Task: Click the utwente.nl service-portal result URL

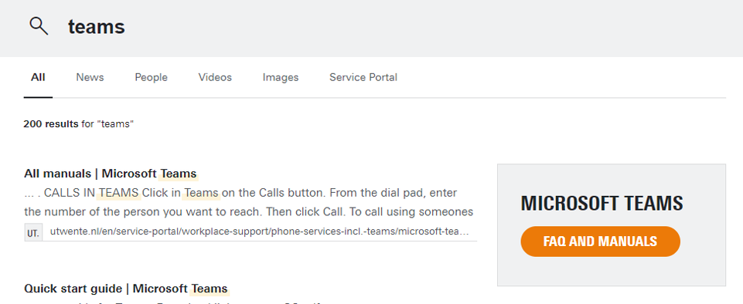Action: (x=260, y=232)
